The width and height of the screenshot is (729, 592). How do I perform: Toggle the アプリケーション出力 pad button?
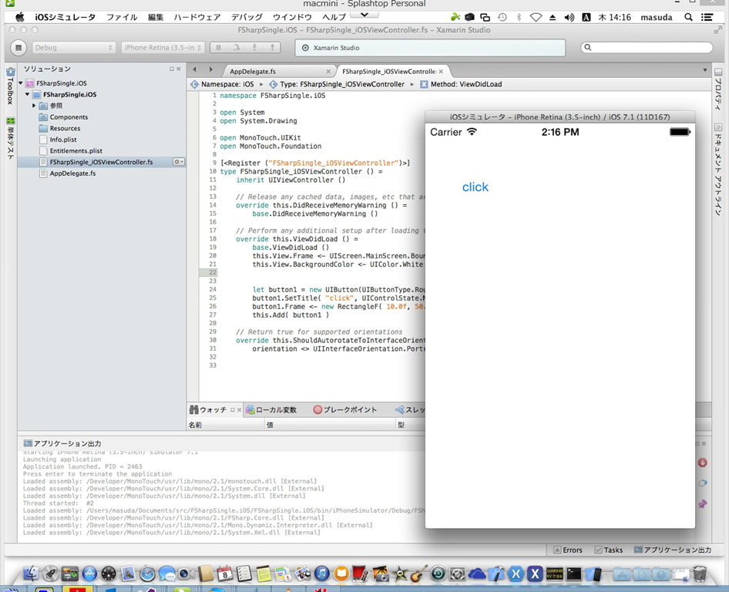click(672, 550)
